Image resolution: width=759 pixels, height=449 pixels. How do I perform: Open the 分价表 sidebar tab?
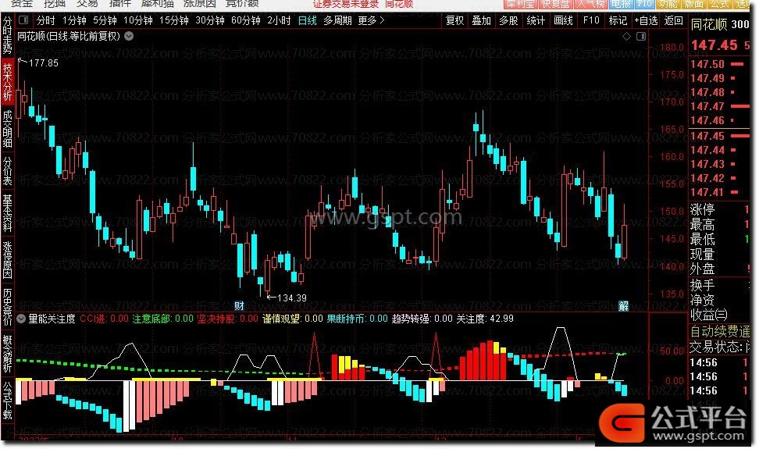[7, 171]
